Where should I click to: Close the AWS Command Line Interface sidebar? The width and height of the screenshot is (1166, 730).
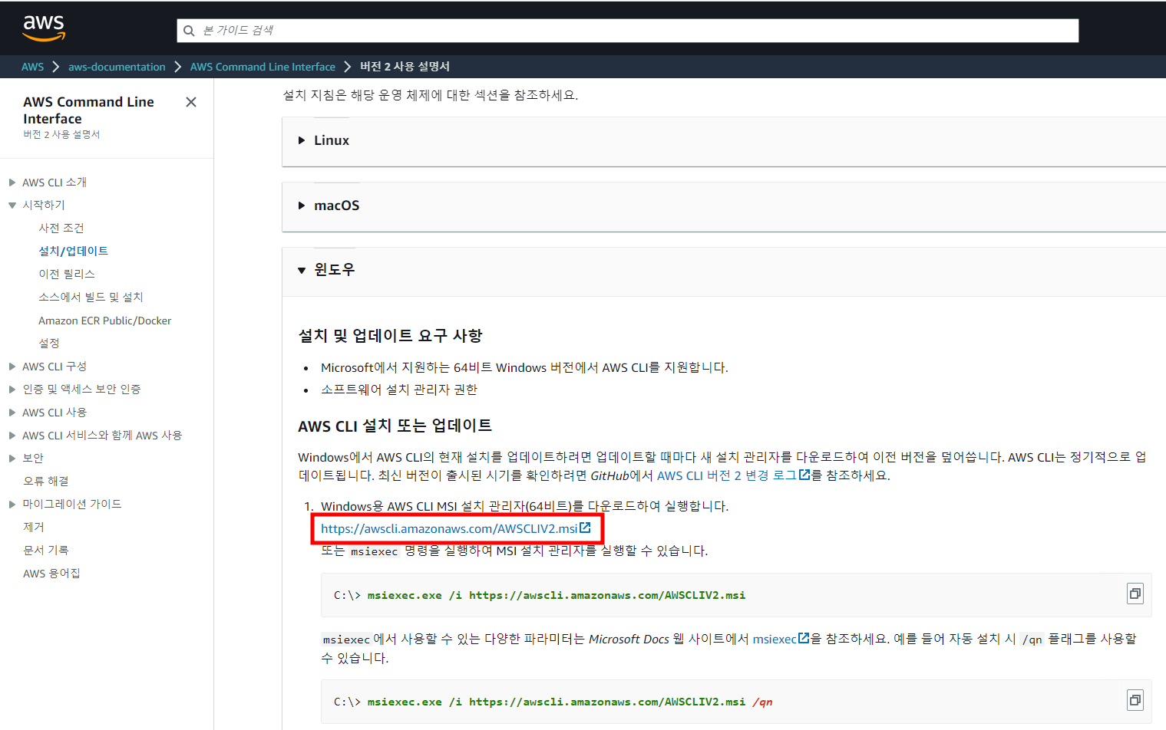pos(191,102)
